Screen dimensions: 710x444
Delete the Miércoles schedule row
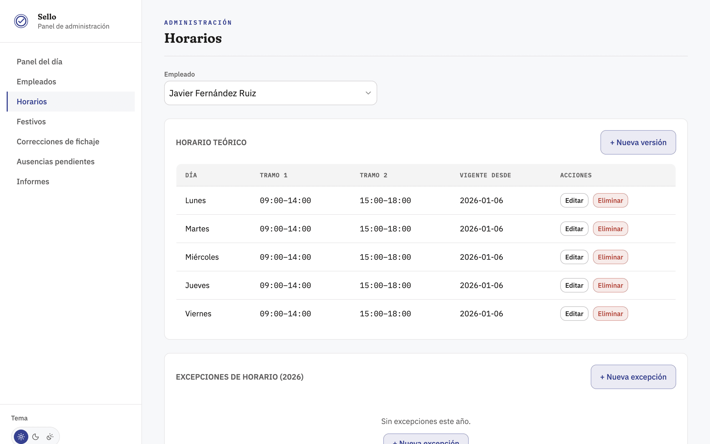[610, 257]
